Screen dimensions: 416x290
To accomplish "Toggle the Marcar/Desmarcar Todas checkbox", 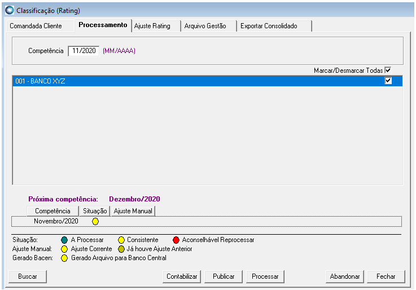I will pyautogui.click(x=388, y=71).
